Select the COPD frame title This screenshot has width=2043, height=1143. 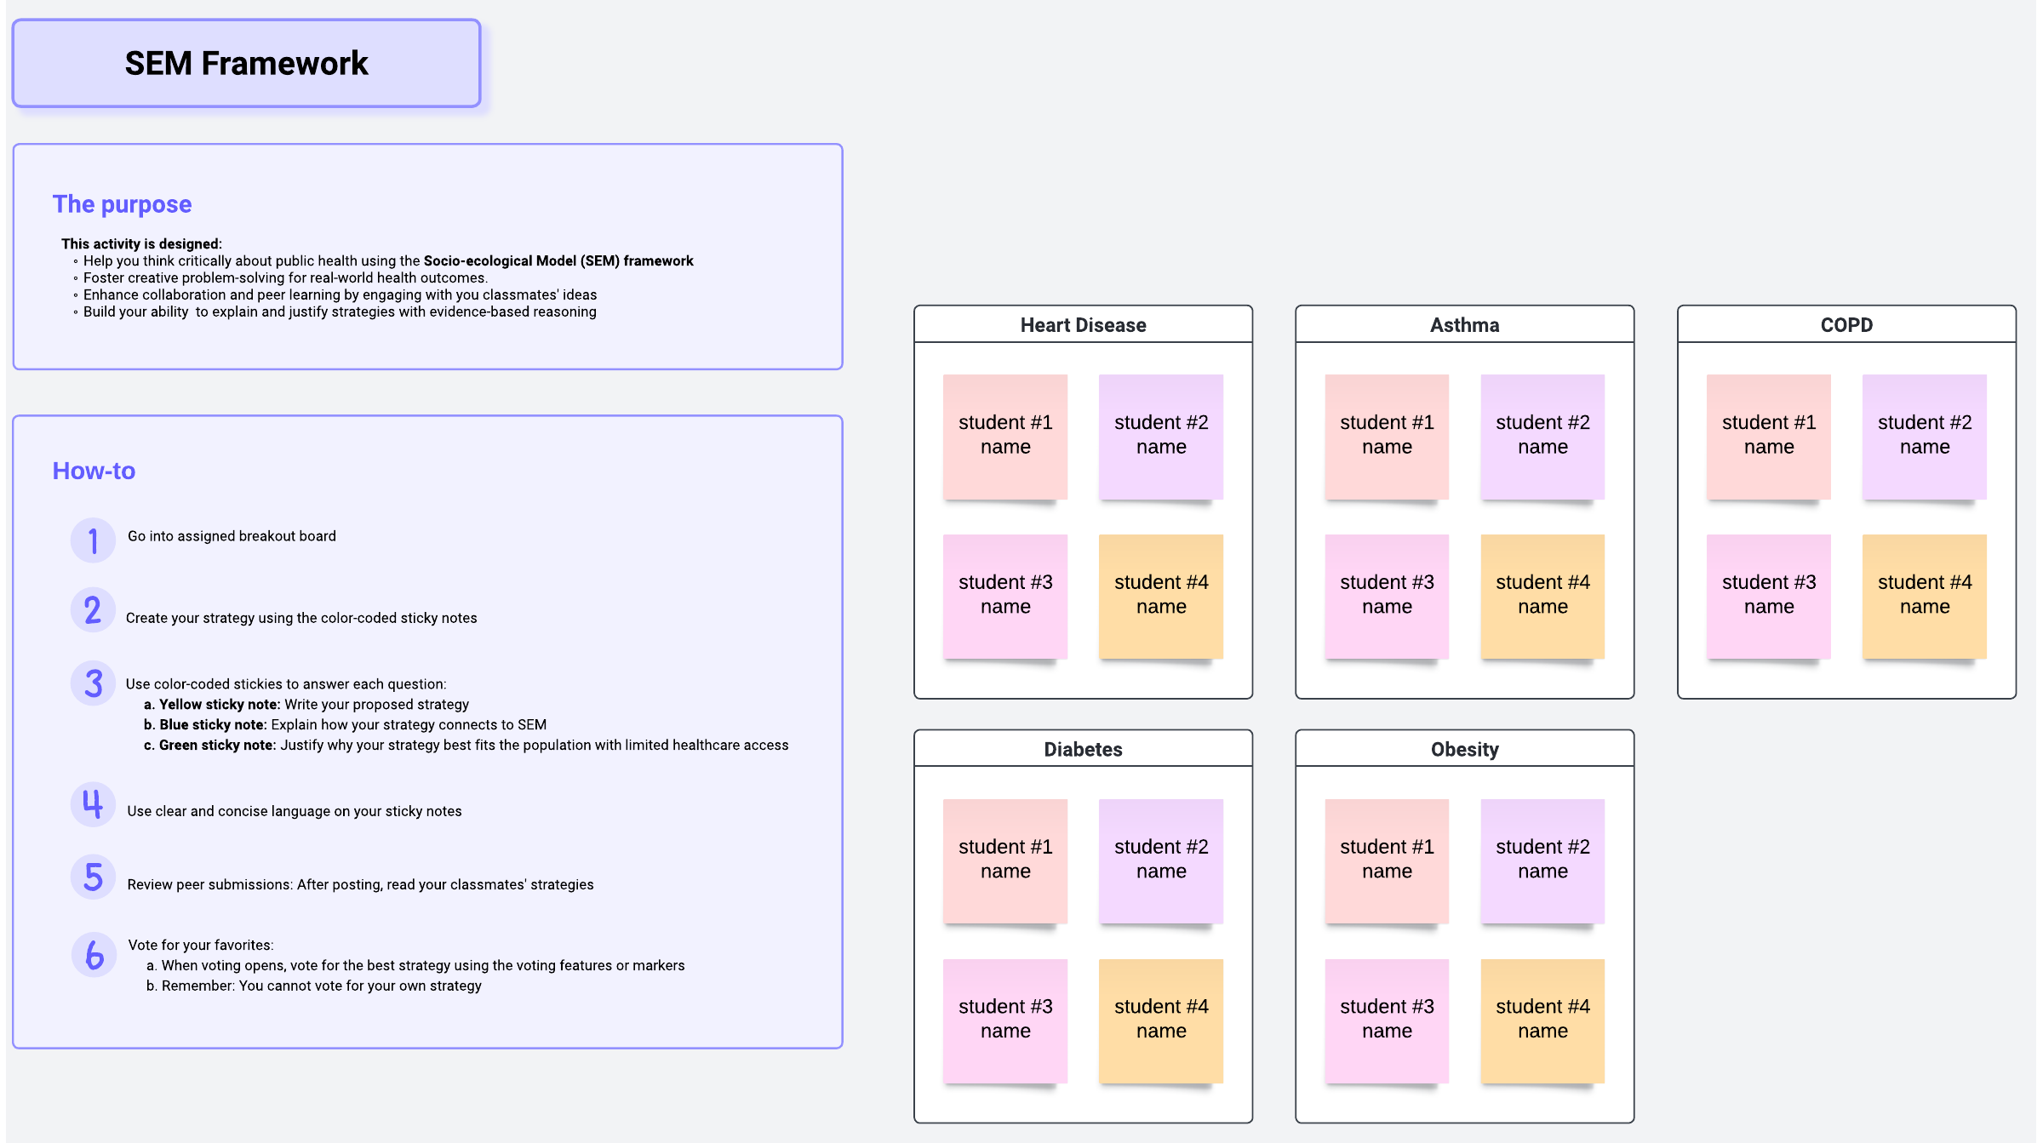pyautogui.click(x=1846, y=325)
